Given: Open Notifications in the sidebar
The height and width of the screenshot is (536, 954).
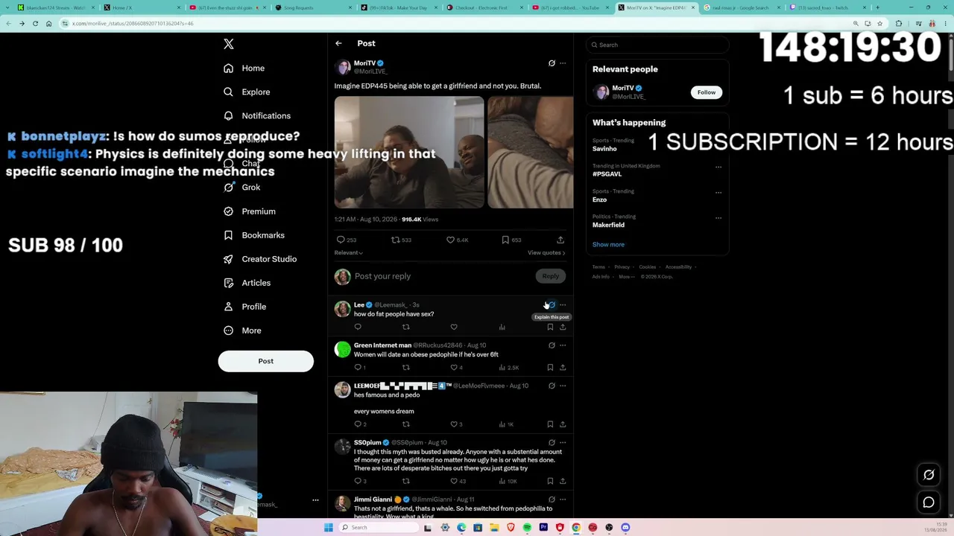Looking at the screenshot, I should [258, 116].
